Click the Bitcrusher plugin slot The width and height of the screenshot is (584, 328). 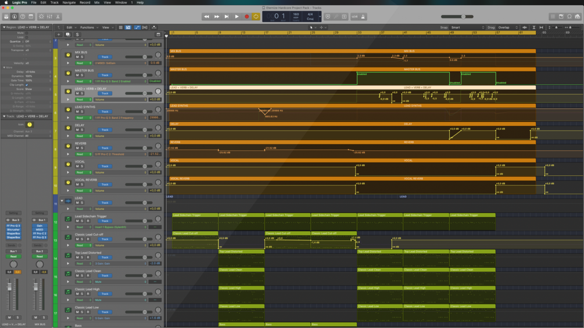click(13, 230)
